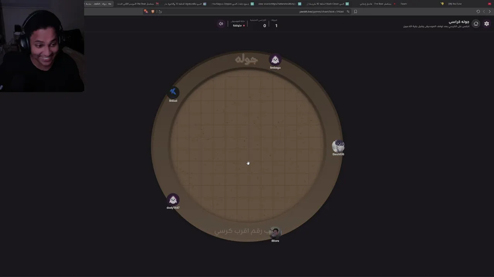
Task: Open the site settings icon in address bar
Action: click(348, 12)
